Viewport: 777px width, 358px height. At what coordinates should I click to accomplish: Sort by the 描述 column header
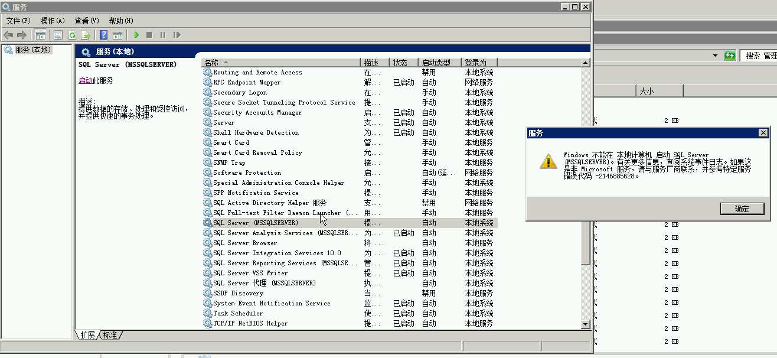(x=375, y=63)
